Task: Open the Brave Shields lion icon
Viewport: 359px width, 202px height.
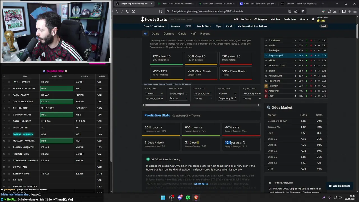Action: 303,11
